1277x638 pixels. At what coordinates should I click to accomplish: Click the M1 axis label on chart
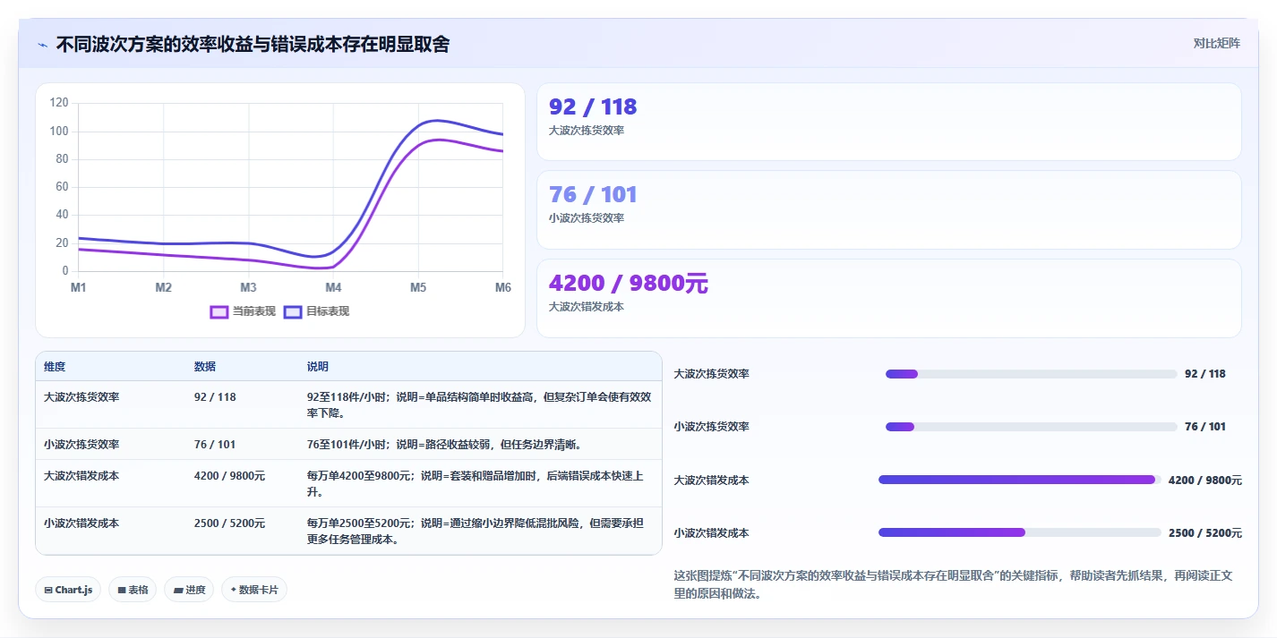tap(79, 287)
